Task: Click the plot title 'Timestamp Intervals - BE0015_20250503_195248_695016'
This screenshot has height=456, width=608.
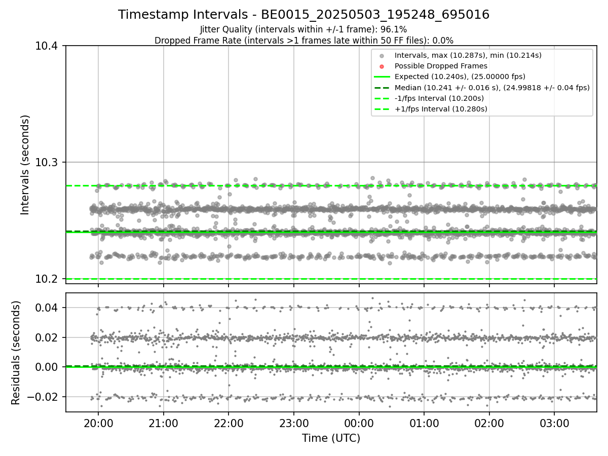Action: (304, 15)
